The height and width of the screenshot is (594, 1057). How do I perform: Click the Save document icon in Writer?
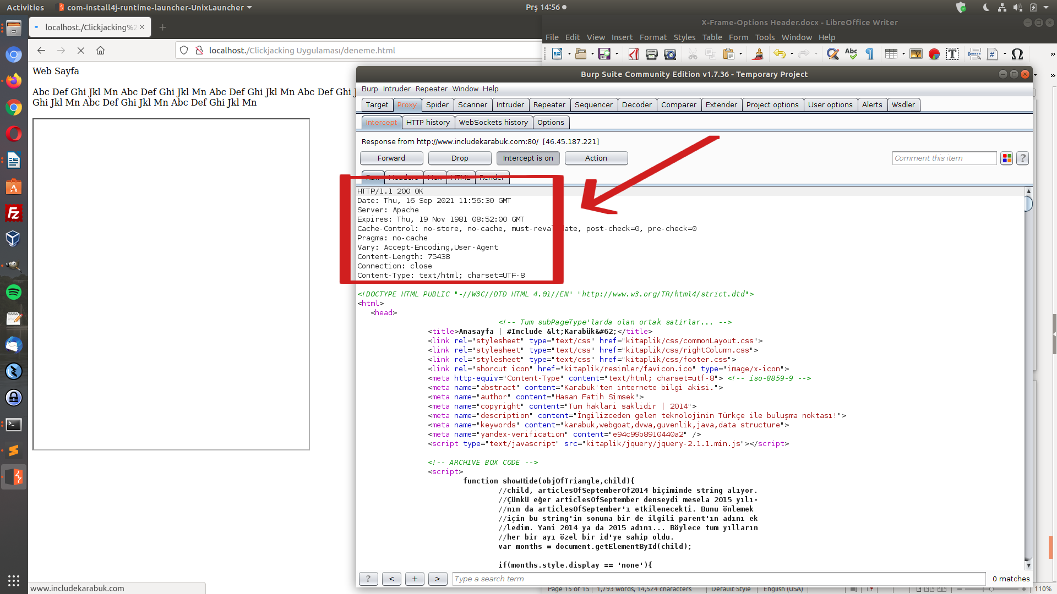tap(604, 54)
